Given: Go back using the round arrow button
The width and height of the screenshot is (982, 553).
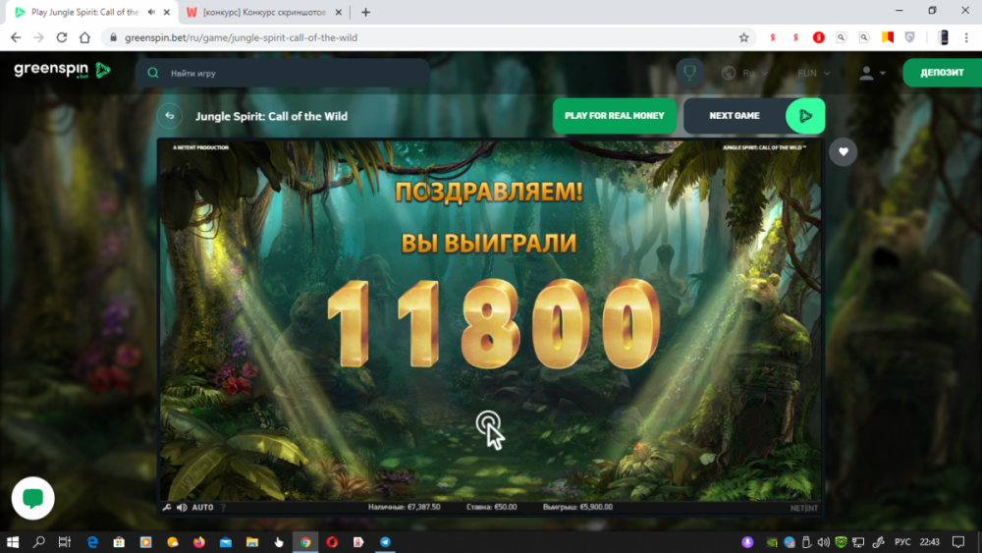Looking at the screenshot, I should [x=170, y=116].
